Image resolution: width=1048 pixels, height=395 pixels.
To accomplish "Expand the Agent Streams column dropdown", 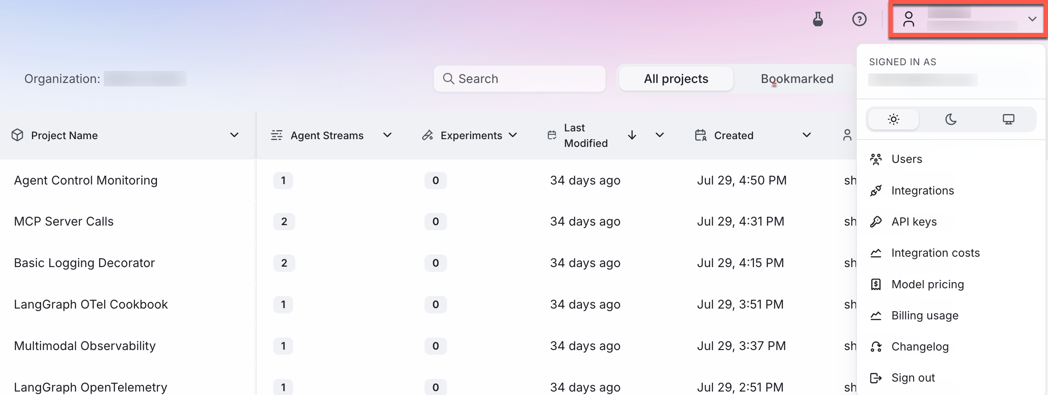I will 387,135.
